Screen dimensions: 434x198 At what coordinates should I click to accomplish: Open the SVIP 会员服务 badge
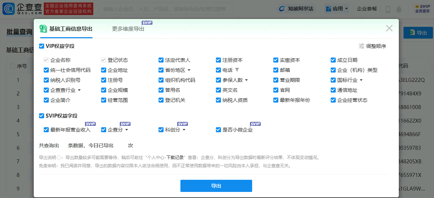[x=422, y=9]
